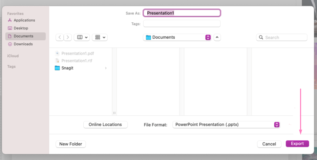Click the Documents sidebar icon
Screen dimensions: 317x160
pos(10,36)
